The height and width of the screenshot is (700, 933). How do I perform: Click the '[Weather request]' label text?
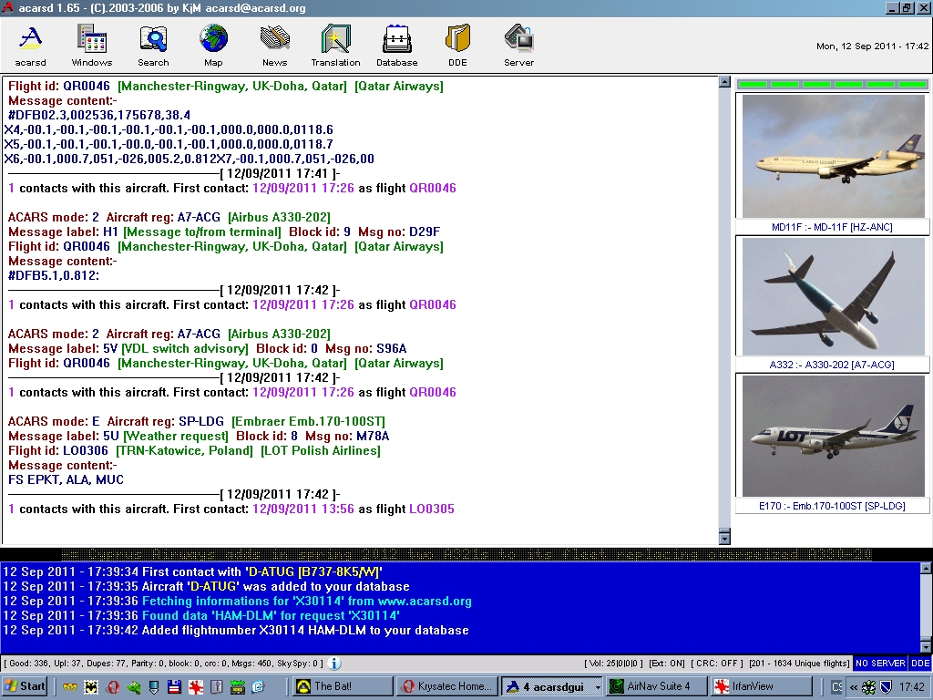[x=176, y=437]
